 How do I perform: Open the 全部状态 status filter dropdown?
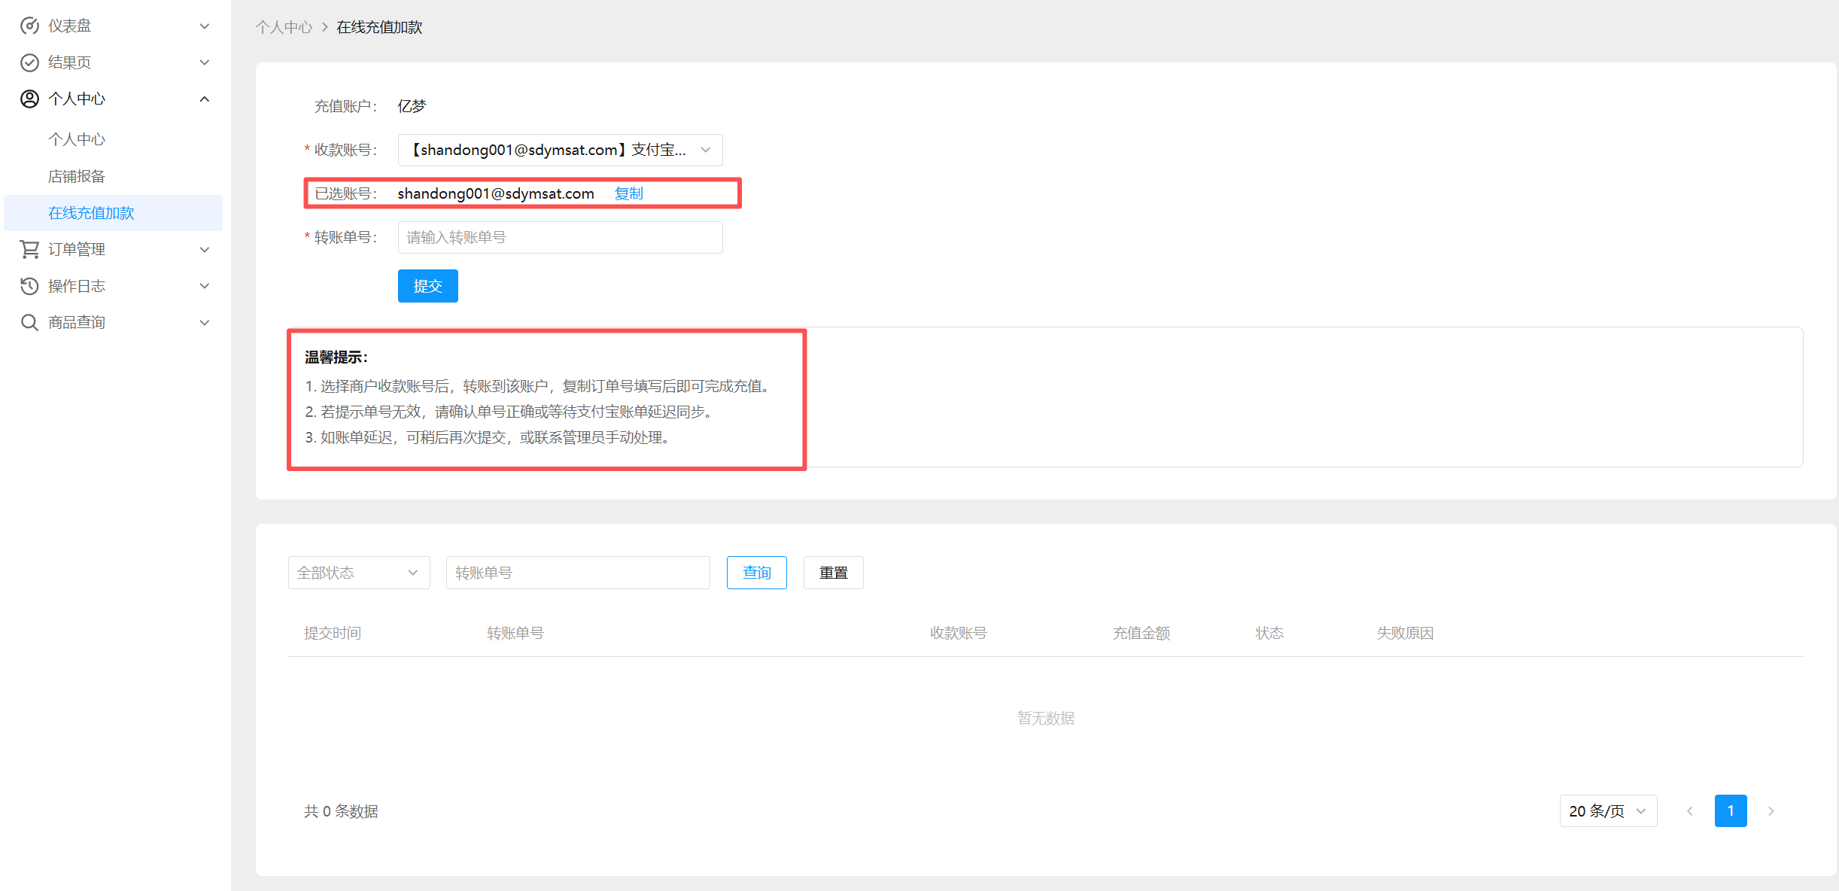[358, 573]
